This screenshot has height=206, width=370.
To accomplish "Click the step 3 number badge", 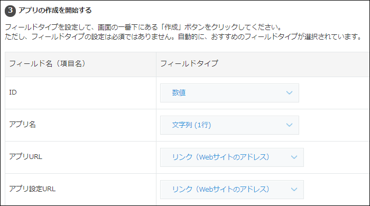I will click(x=10, y=11).
